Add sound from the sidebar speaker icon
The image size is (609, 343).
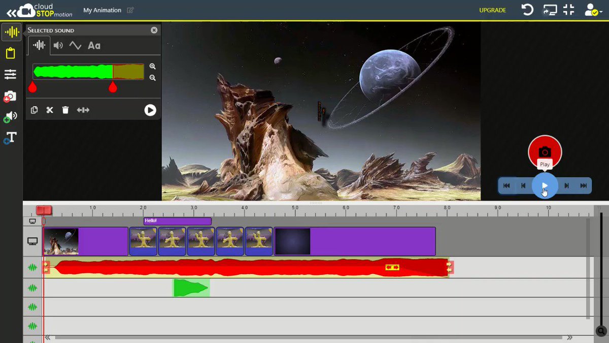coord(10,116)
